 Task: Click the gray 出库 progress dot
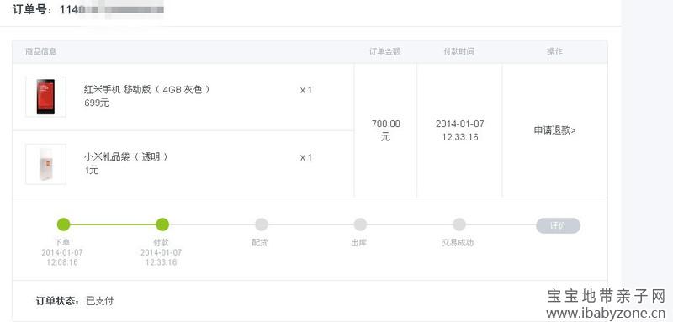point(360,224)
